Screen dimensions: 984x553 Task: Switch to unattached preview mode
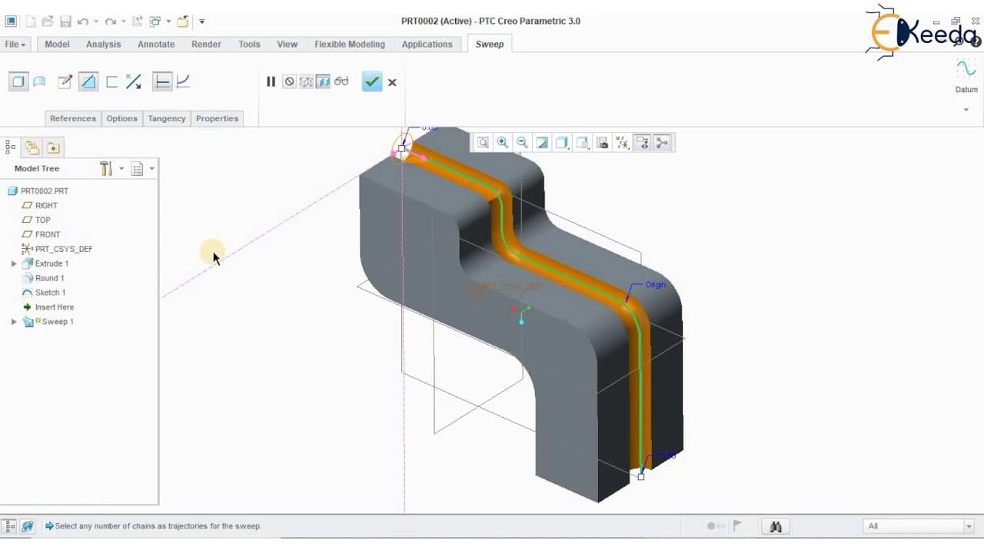[x=306, y=81]
